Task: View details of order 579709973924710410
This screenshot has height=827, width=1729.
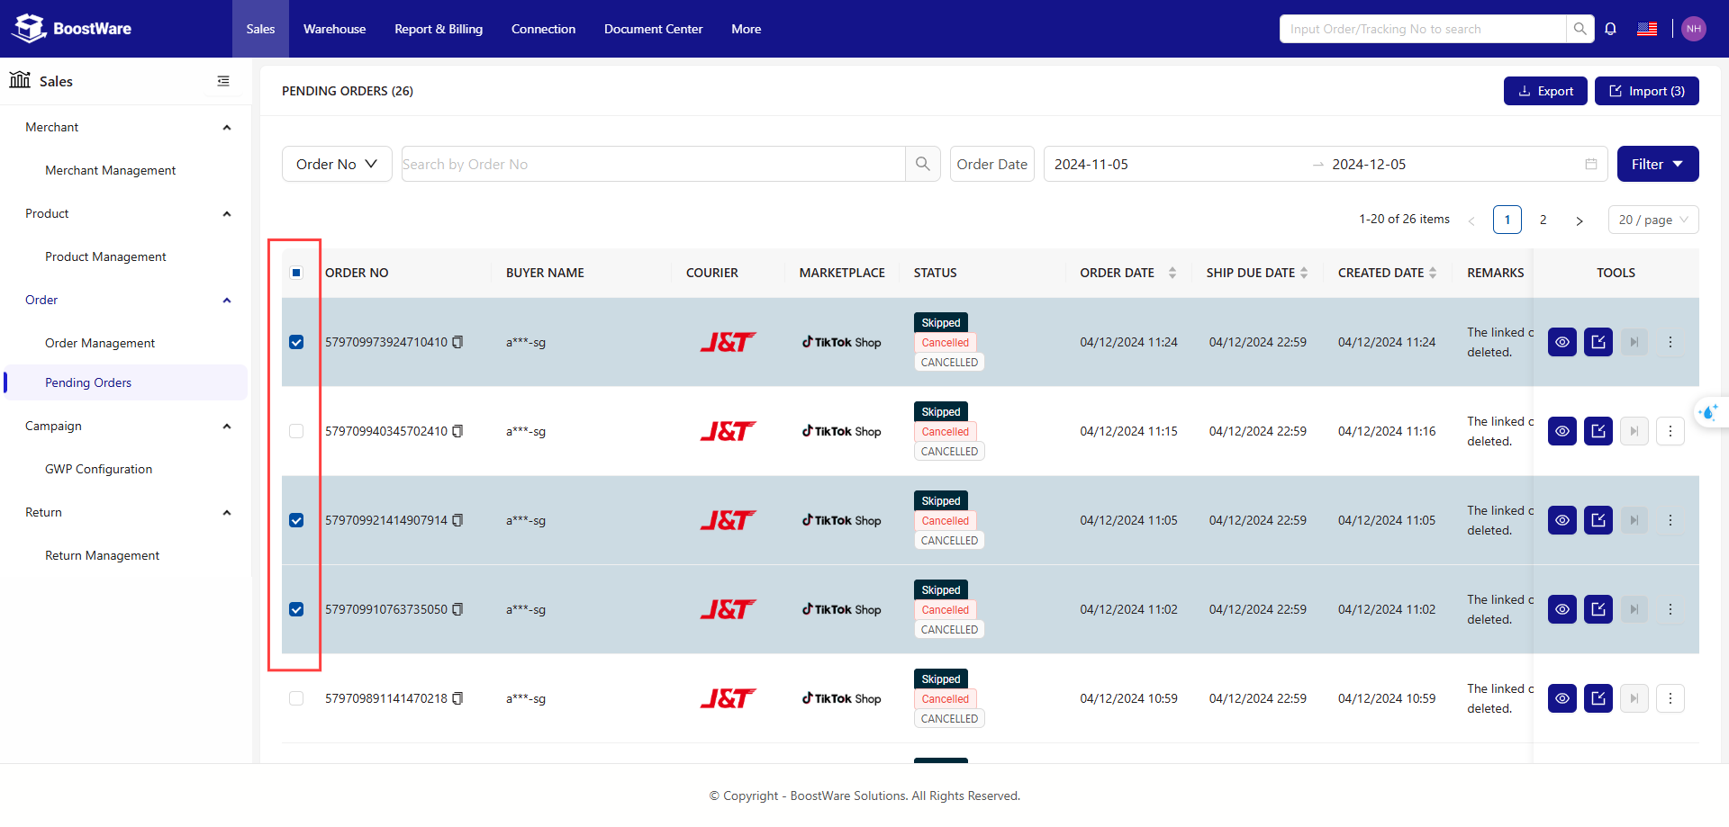Action: pos(1562,342)
